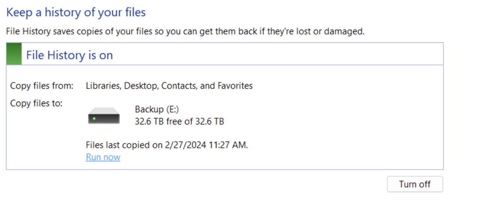Click the 'Keep a history of your files' heading
Image resolution: width=491 pixels, height=207 pixels.
tap(76, 12)
